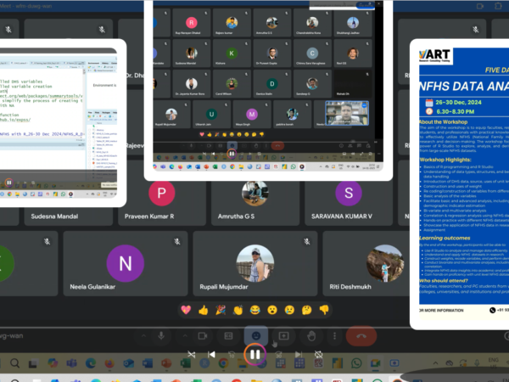Skip to previous track in overlay

coord(211,354)
